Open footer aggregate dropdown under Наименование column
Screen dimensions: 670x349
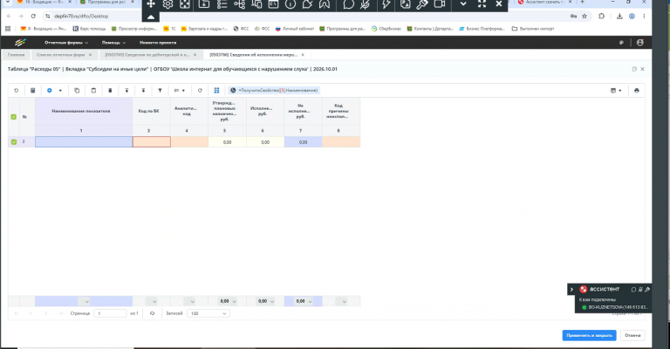[x=86, y=302]
